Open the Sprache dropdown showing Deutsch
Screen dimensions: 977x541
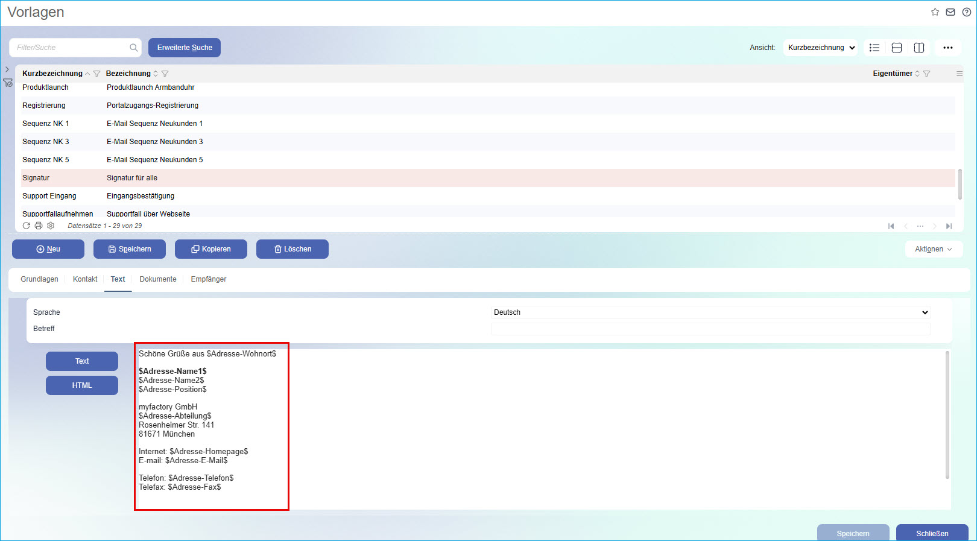pos(711,312)
